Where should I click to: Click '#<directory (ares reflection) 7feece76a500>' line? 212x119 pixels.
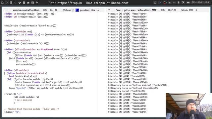133,88
